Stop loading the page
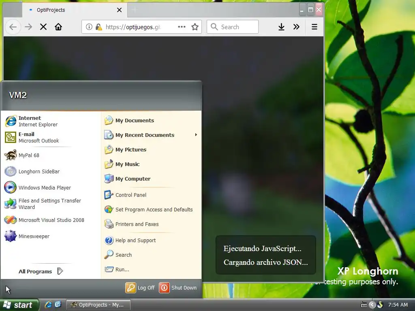 tap(43, 27)
